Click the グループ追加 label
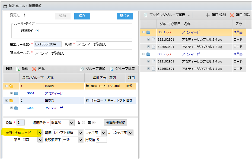This screenshot has height=159, width=252. [x=95, y=69]
